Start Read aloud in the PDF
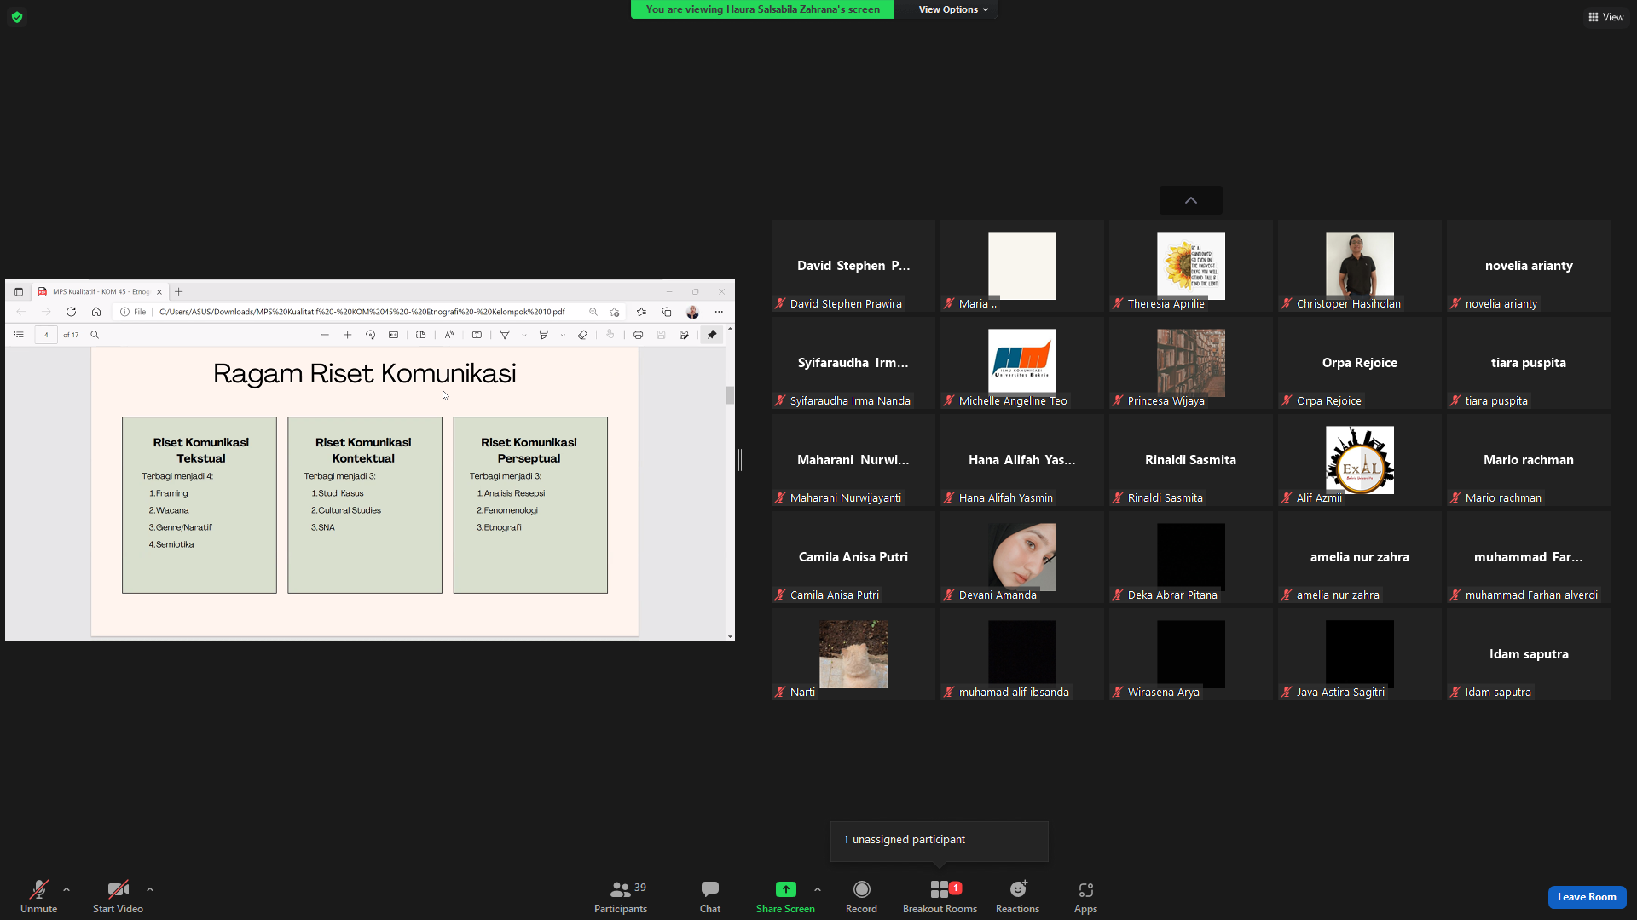 [448, 335]
